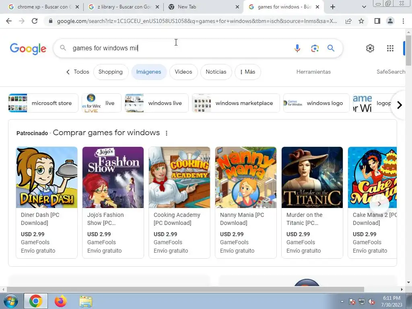Open Herramientas search tools
412x309 pixels.
tap(313, 72)
